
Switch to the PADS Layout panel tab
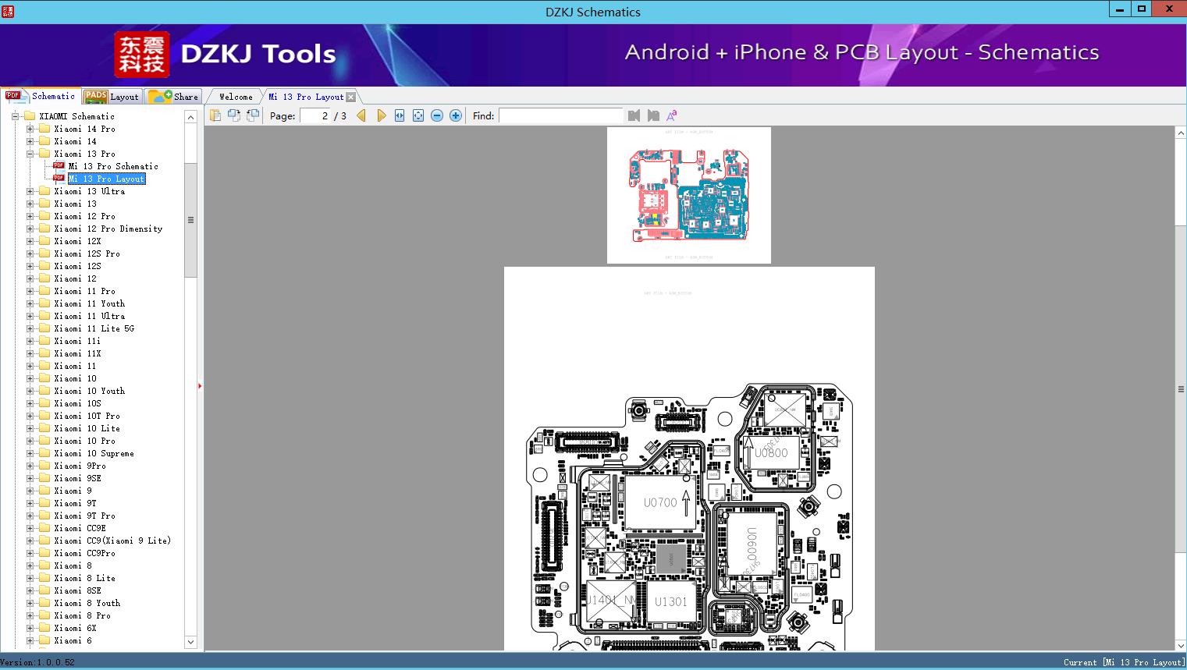tap(112, 96)
